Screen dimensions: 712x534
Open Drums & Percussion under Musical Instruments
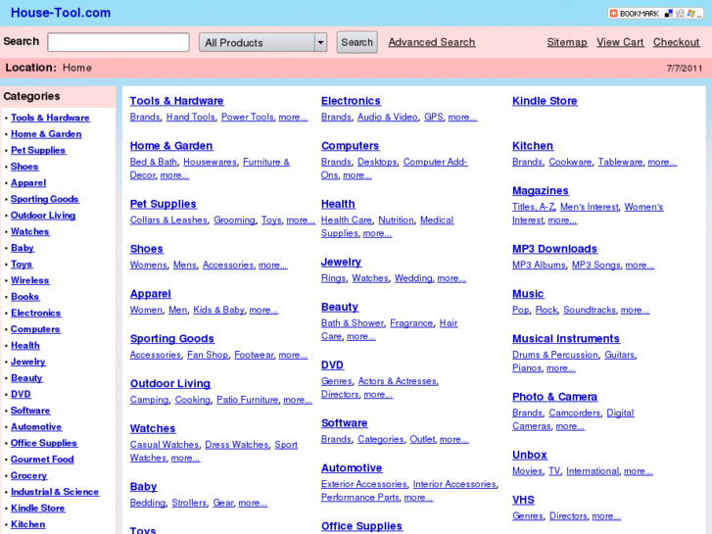pos(555,355)
